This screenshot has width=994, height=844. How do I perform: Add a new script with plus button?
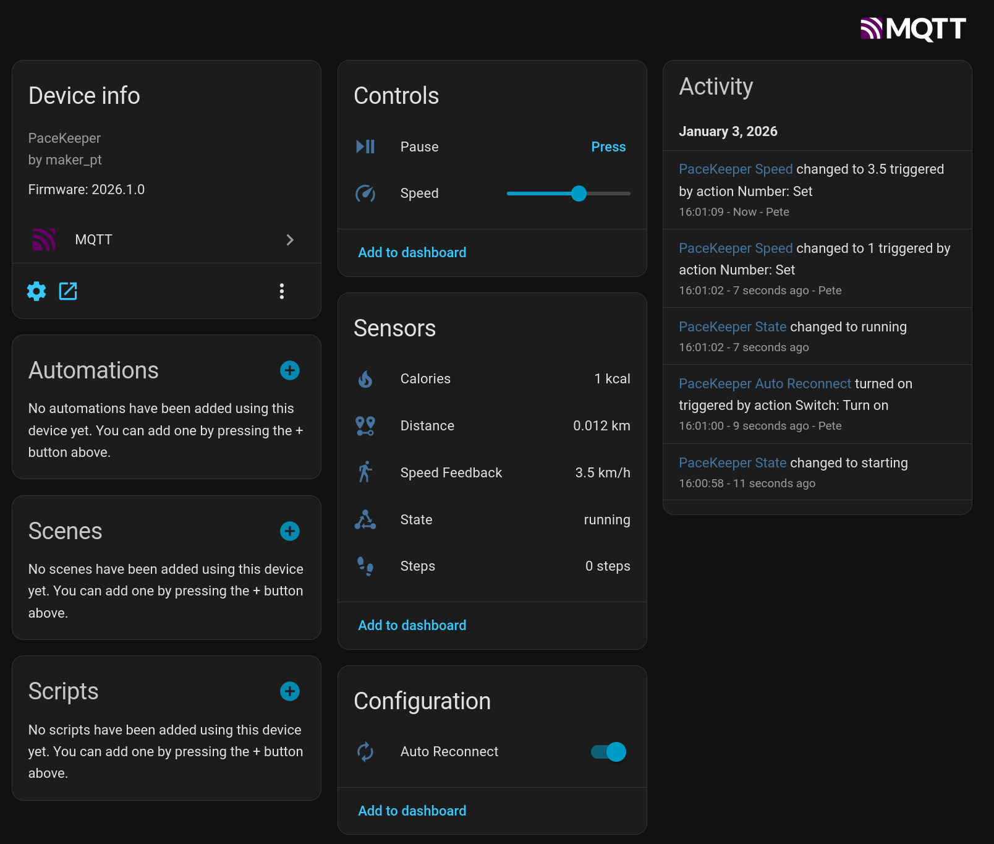[289, 691]
